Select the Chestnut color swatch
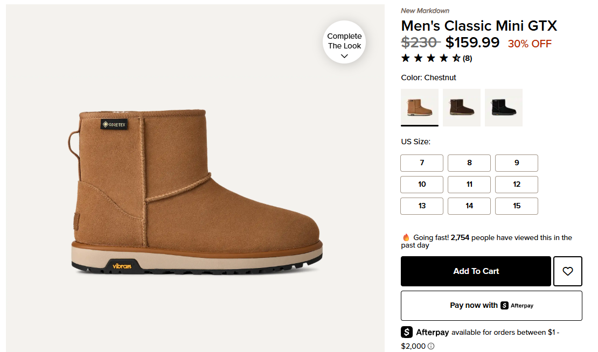The width and height of the screenshot is (598, 352). pyautogui.click(x=420, y=107)
